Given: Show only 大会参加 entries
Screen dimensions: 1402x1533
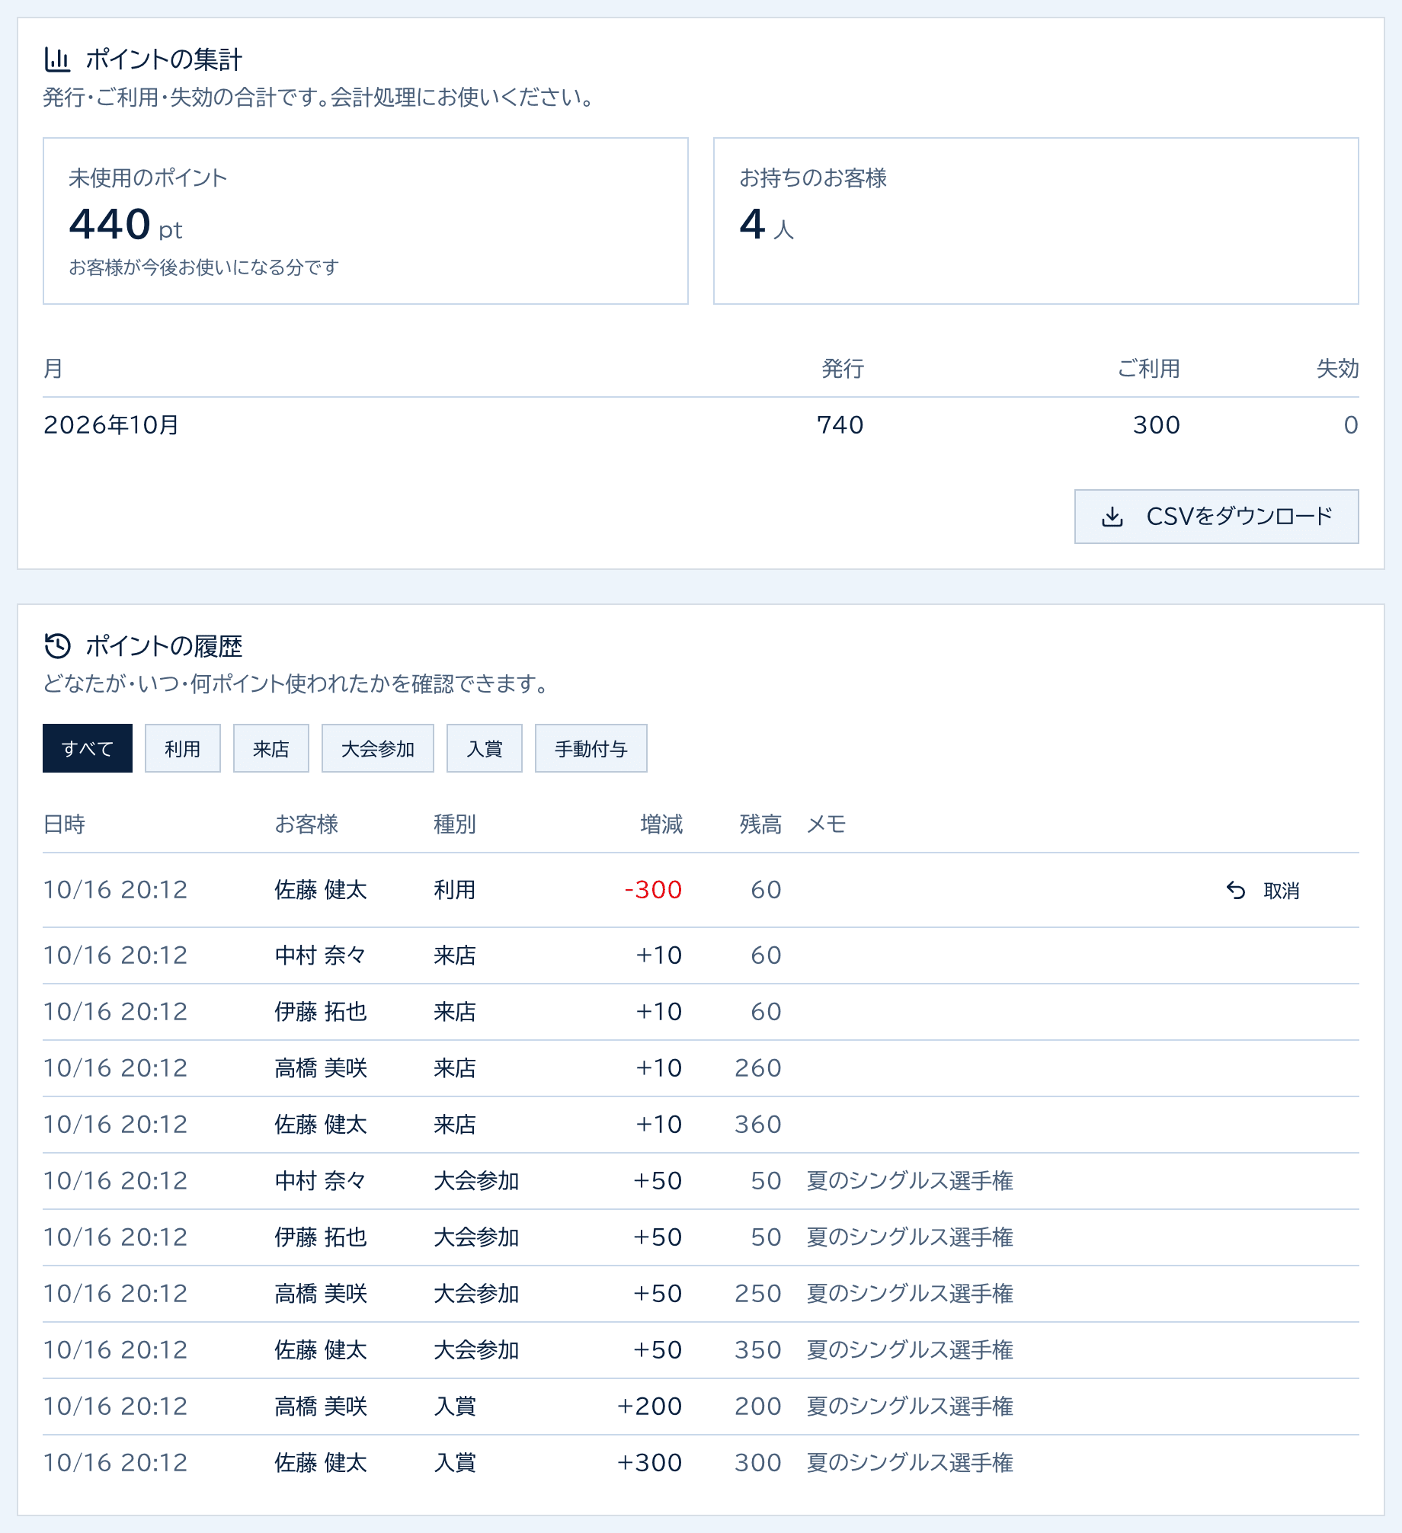Looking at the screenshot, I should [x=378, y=748].
